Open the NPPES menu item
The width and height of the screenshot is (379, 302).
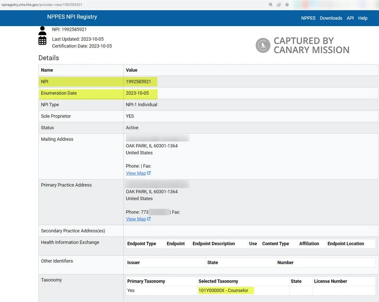pos(308,18)
